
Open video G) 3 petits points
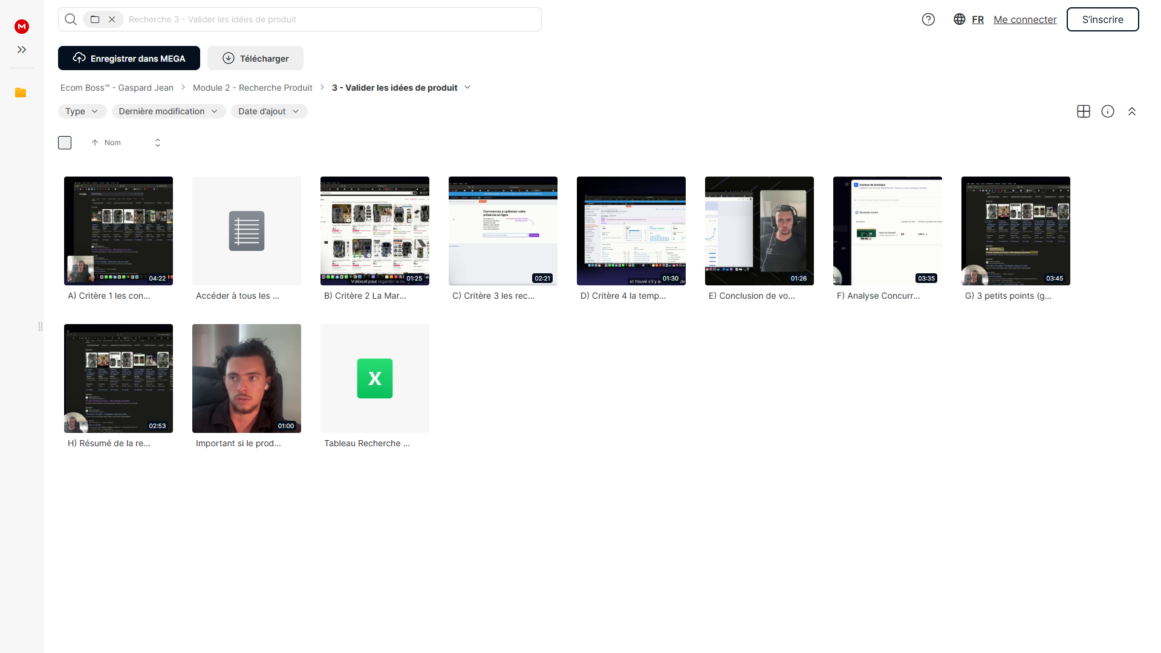tap(1016, 239)
